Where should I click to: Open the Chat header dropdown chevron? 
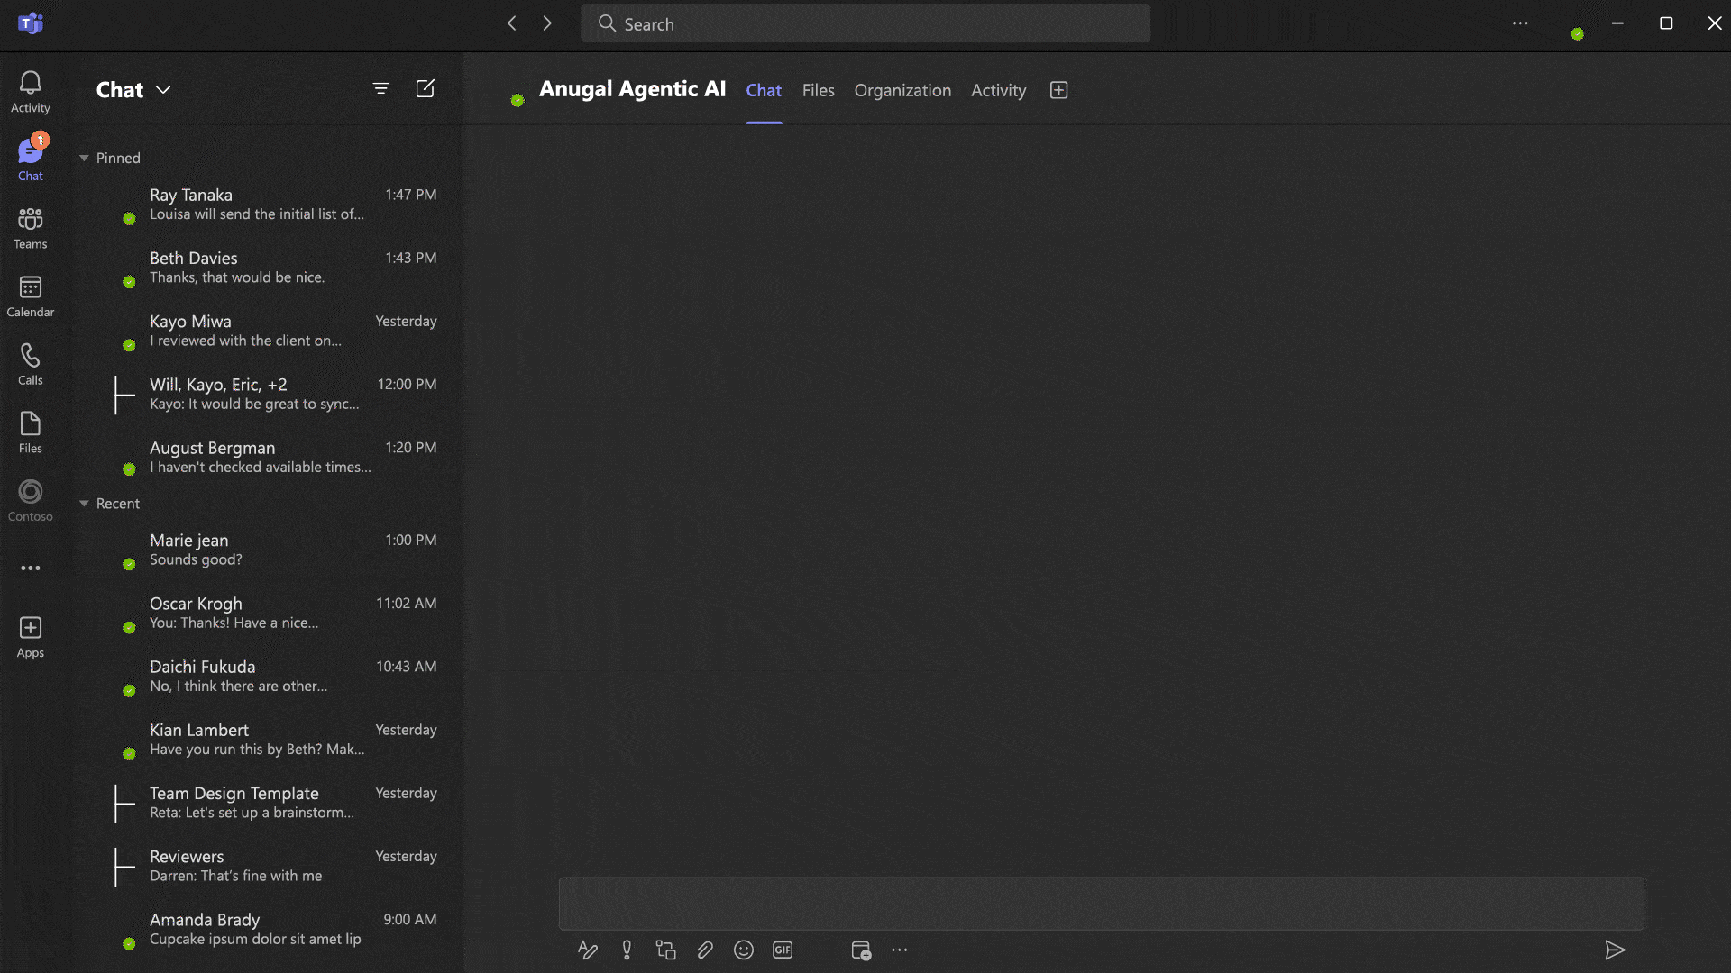tap(163, 90)
